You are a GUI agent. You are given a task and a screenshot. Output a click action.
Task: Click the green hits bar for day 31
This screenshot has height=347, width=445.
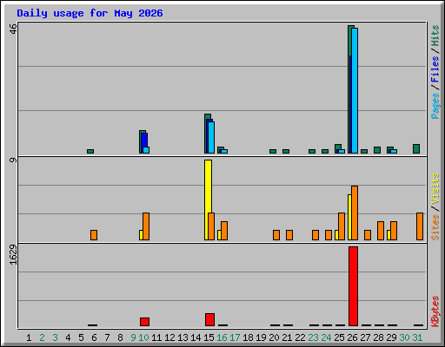click(416, 148)
